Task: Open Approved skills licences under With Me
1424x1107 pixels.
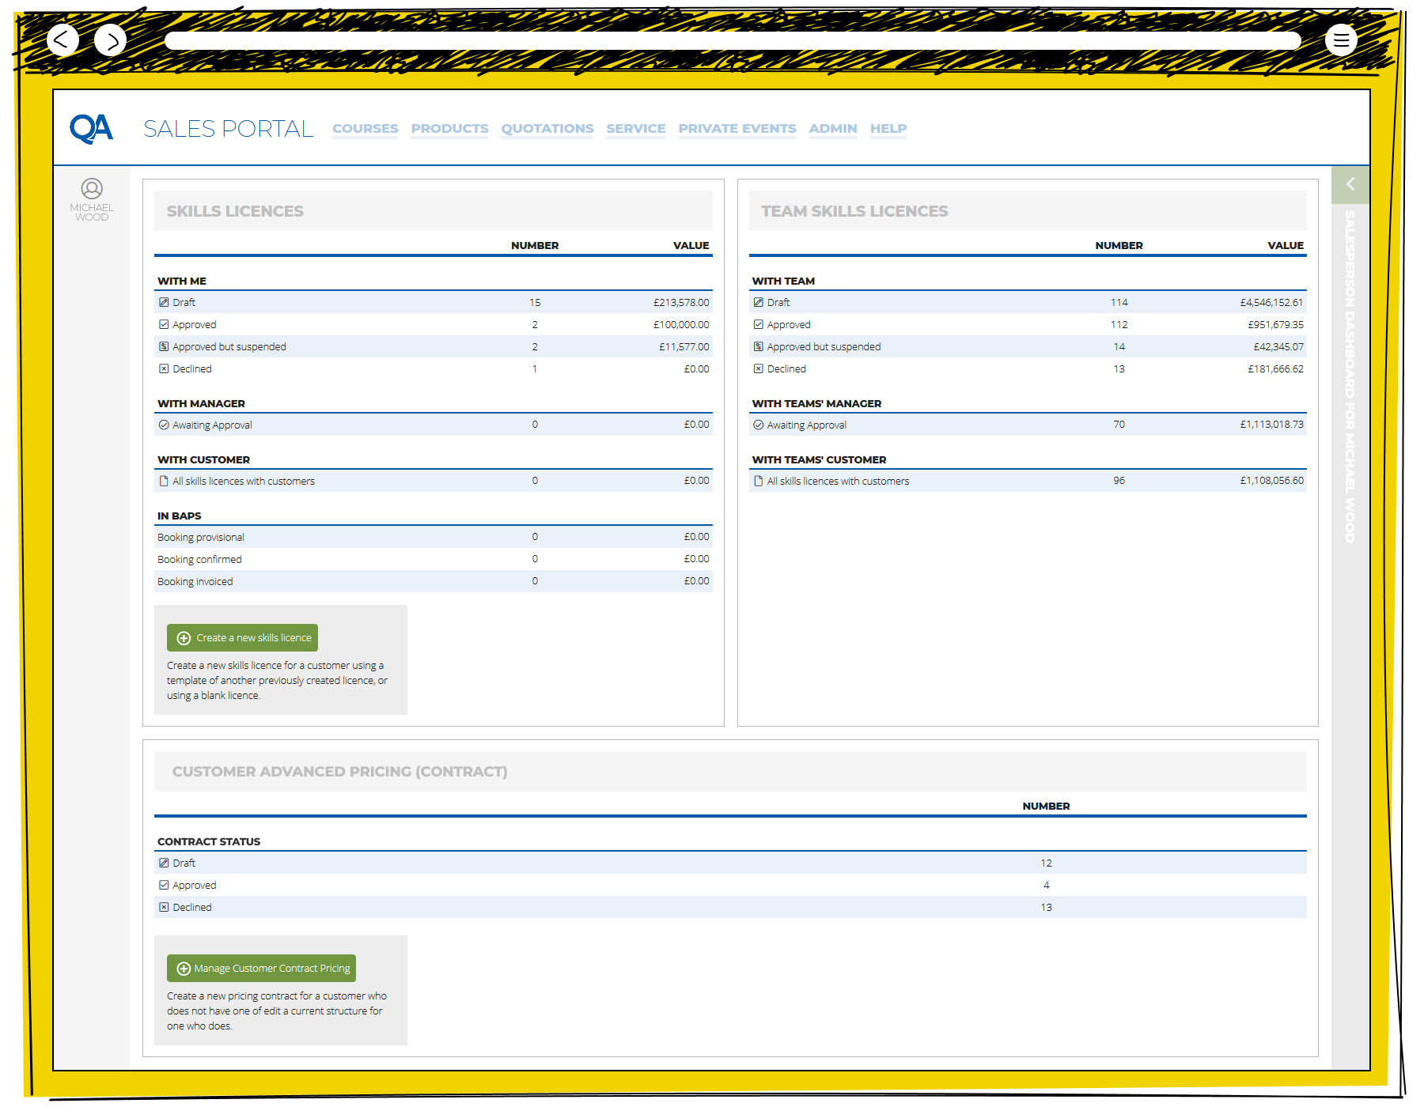Action: click(194, 324)
